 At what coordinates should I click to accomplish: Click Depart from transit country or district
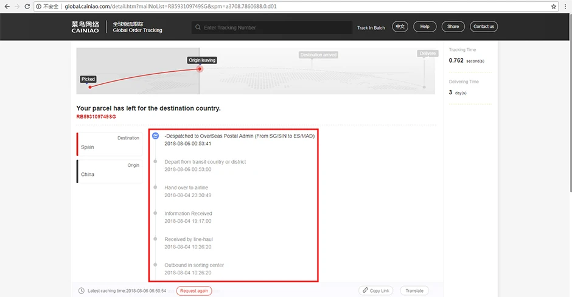[205, 162]
